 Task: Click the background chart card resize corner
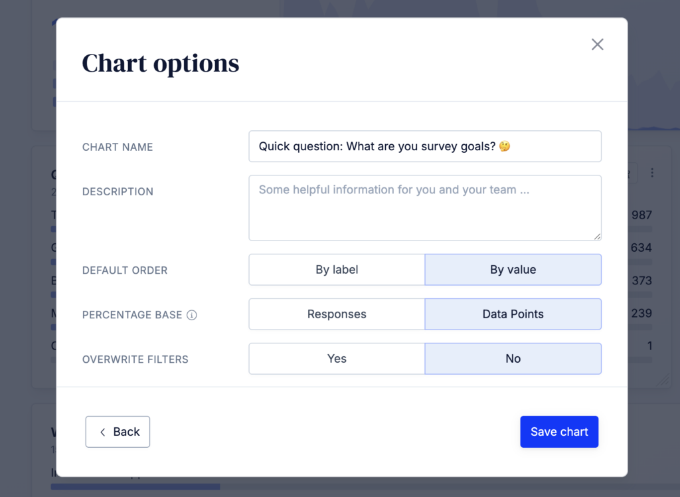point(663,380)
